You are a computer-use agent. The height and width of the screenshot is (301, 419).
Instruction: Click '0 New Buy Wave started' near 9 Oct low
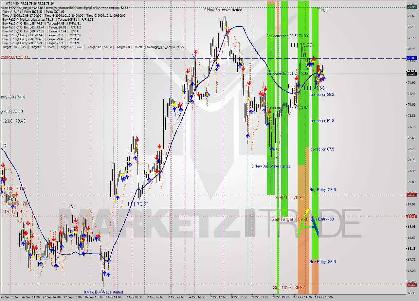(x=271, y=166)
